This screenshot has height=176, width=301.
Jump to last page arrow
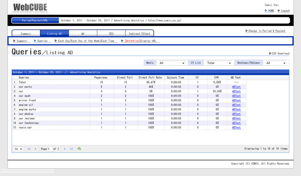71,149
